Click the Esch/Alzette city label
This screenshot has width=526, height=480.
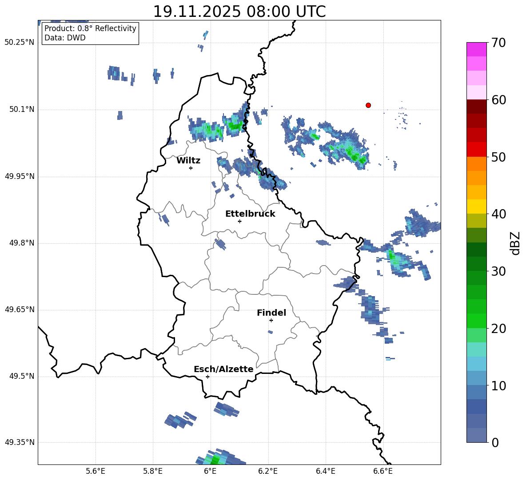(x=223, y=369)
